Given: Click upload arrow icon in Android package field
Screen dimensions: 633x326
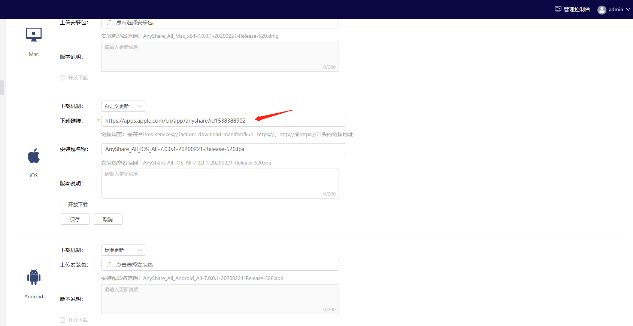Looking at the screenshot, I should pyautogui.click(x=110, y=265).
